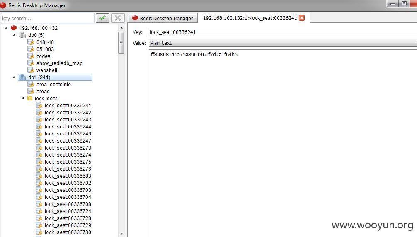Image resolution: width=417 pixels, height=237 pixels.
Task: Click key icon beside webshell
Action: point(31,70)
